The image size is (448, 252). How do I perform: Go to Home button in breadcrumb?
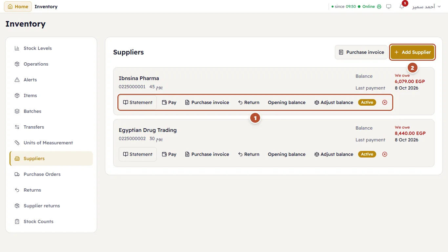[x=18, y=7]
